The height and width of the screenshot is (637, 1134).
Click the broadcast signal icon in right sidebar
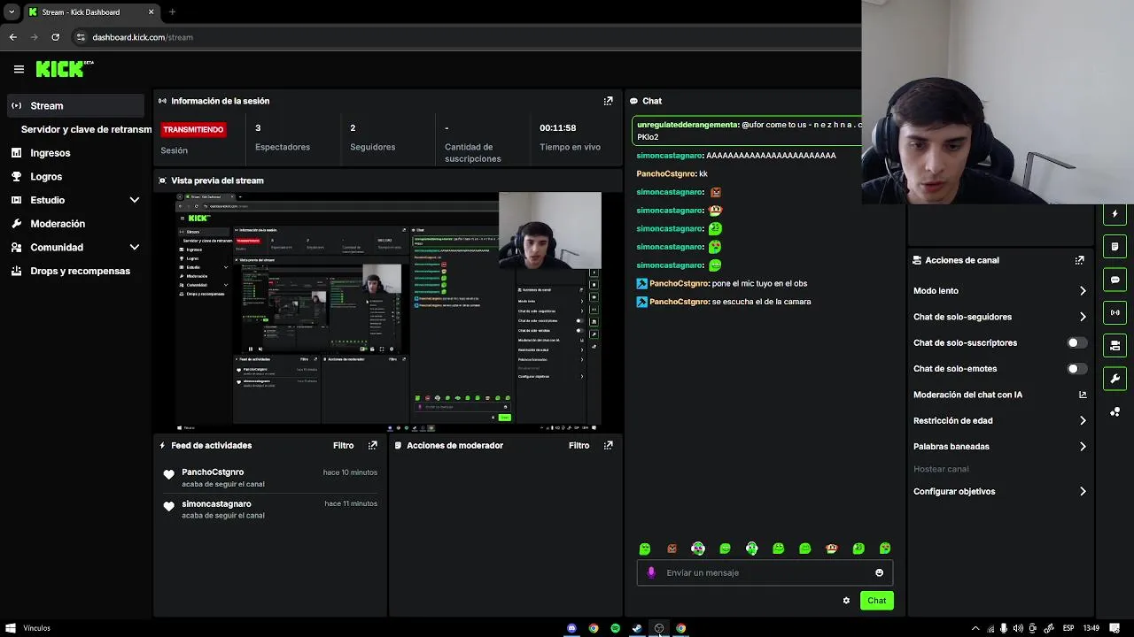[1115, 312]
